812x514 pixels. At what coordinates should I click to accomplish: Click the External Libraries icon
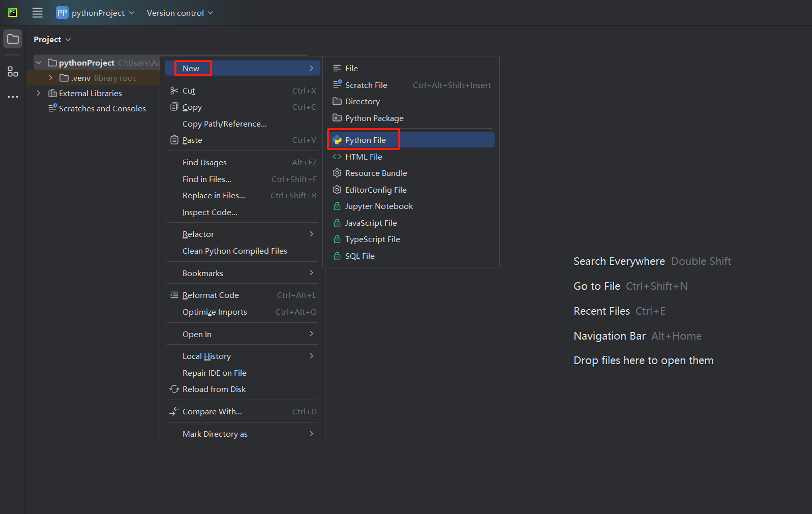[x=52, y=93]
